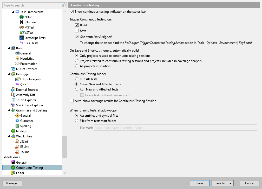Select the Run All Tests radio option
The height and width of the screenshot is (189, 262).
click(77, 79)
